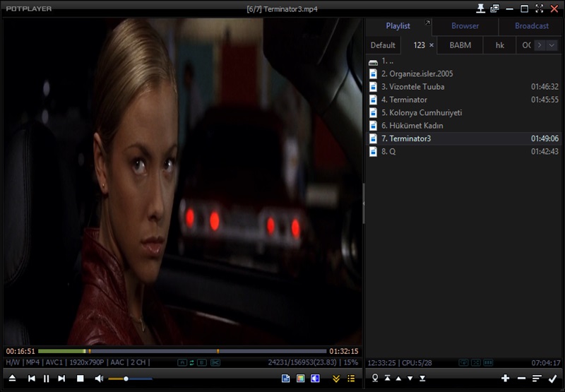Viewport: 565px width, 392px height.
Task: Click the second orange bookmark marker on seekbar
Action: 218,351
